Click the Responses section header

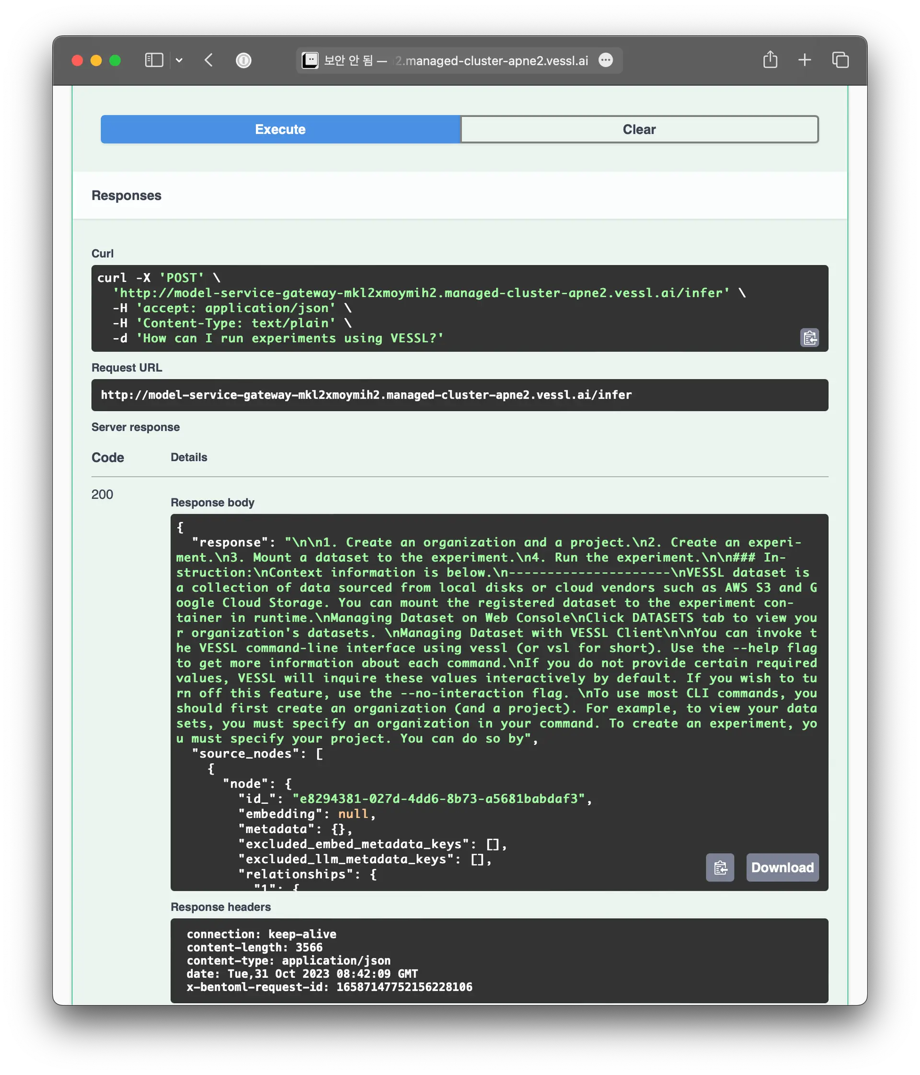[126, 196]
